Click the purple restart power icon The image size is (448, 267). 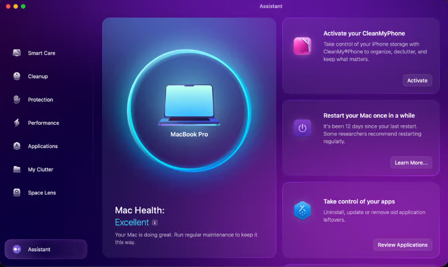click(302, 128)
